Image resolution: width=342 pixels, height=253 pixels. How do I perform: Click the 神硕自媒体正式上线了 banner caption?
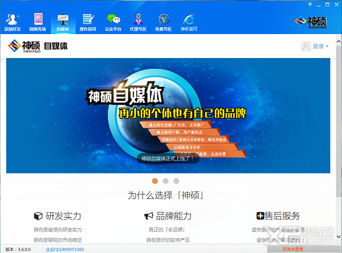point(168,159)
